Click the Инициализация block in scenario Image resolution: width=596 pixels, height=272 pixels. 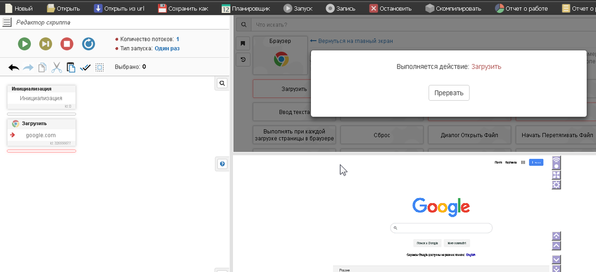click(41, 97)
